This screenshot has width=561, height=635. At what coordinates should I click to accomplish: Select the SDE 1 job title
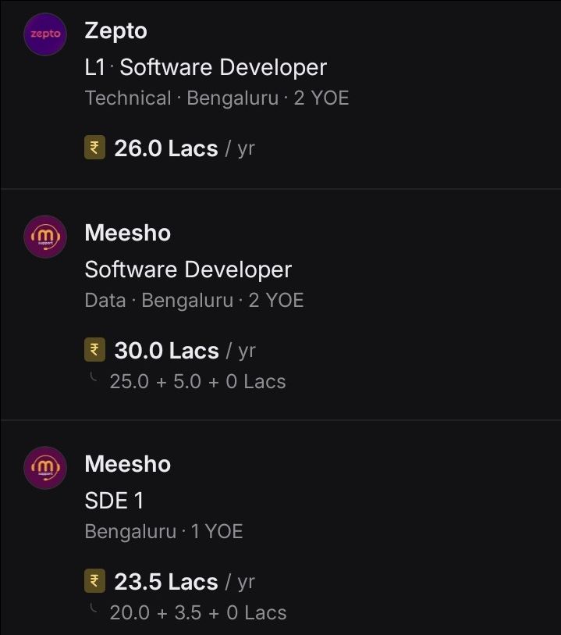[x=114, y=501]
